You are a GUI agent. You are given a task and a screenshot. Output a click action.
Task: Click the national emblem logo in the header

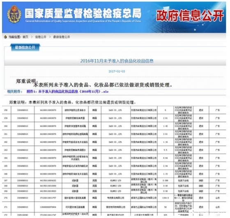pos(14,14)
